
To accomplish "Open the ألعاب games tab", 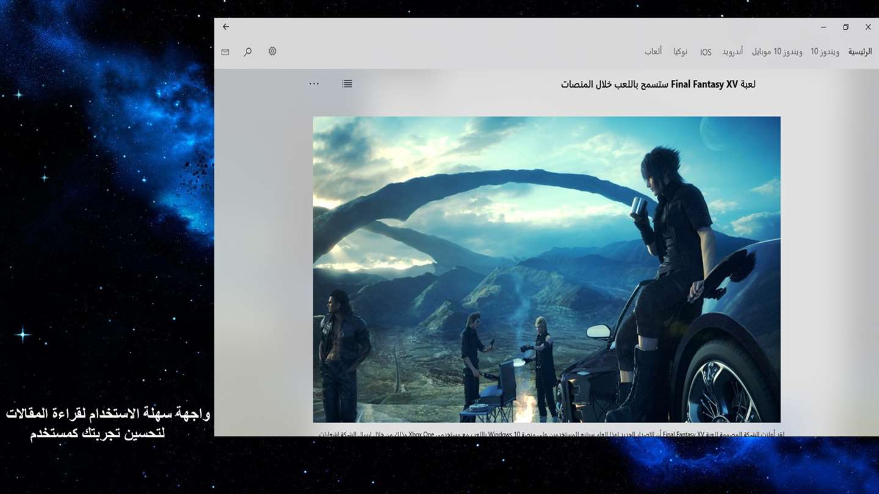I will click(653, 52).
